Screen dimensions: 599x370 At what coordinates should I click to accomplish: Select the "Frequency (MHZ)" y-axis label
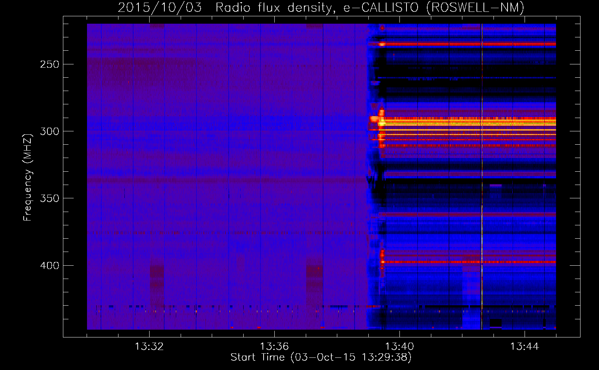(28, 177)
